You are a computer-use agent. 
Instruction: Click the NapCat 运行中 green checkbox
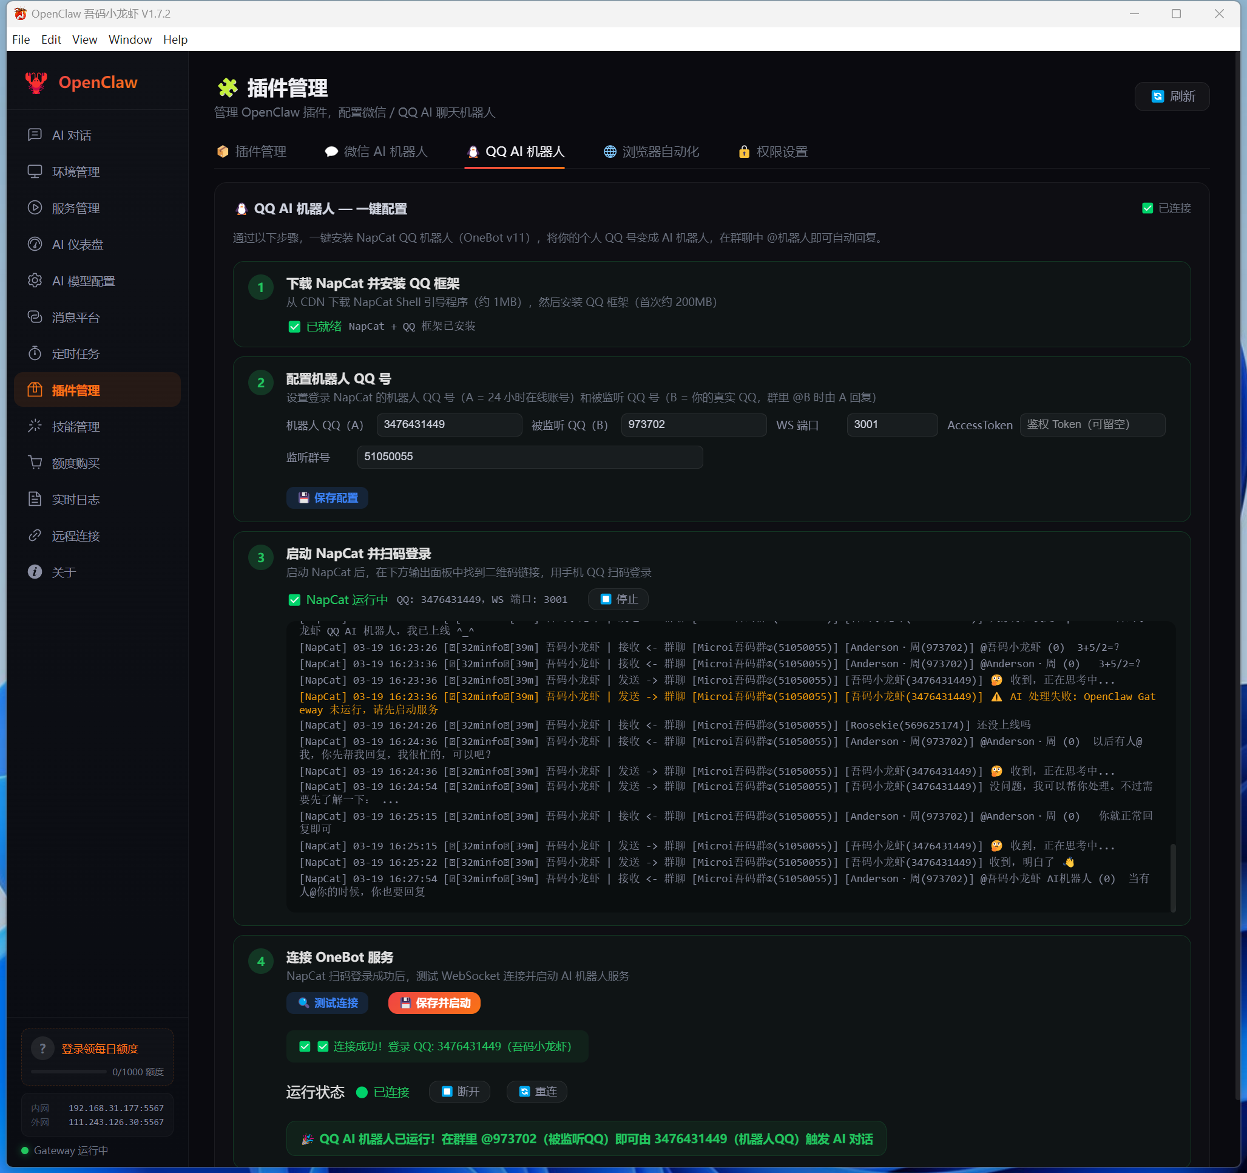pos(294,600)
